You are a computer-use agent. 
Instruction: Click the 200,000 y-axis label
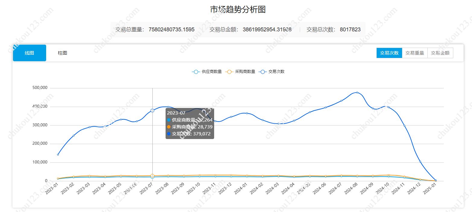pyautogui.click(x=40, y=144)
